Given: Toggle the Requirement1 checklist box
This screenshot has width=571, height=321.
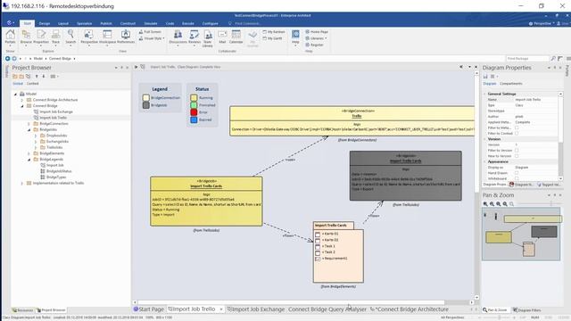Looking at the screenshot, I should click(318, 259).
